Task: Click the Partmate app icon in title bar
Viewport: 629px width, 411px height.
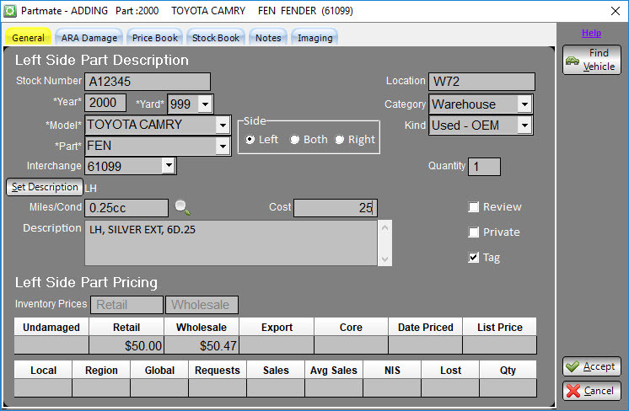Action: point(10,11)
